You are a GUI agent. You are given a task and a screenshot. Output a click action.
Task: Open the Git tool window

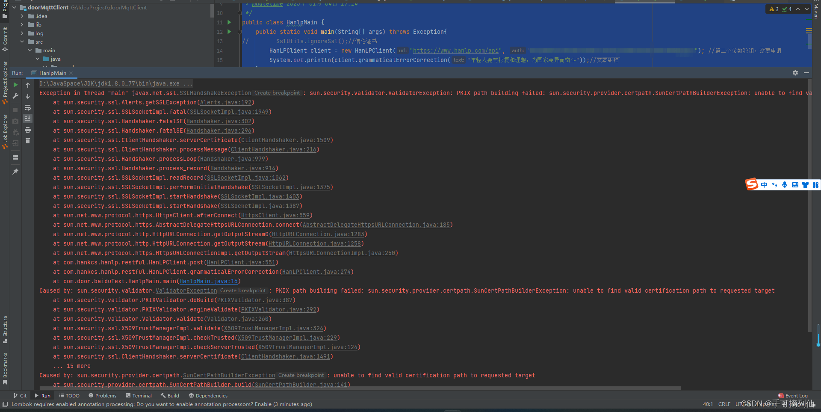point(20,396)
